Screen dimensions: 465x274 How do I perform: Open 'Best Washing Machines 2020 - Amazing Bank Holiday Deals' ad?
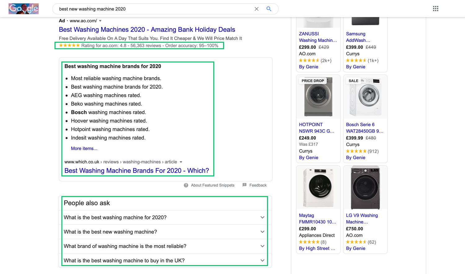pyautogui.click(x=147, y=29)
